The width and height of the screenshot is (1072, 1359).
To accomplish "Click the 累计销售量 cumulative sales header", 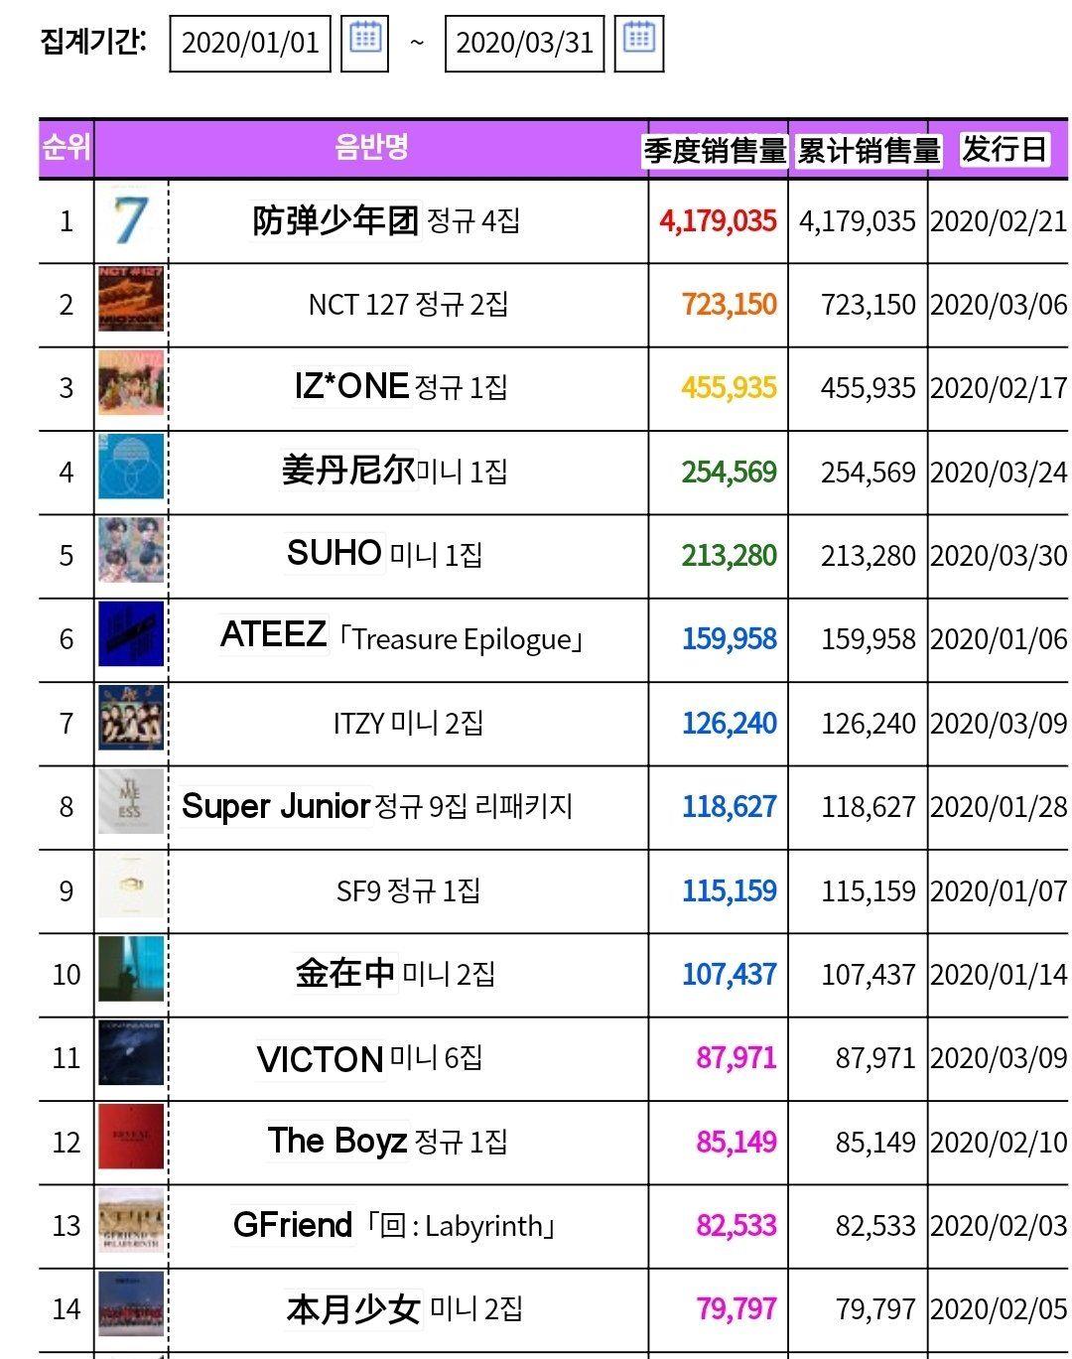I will point(869,150).
